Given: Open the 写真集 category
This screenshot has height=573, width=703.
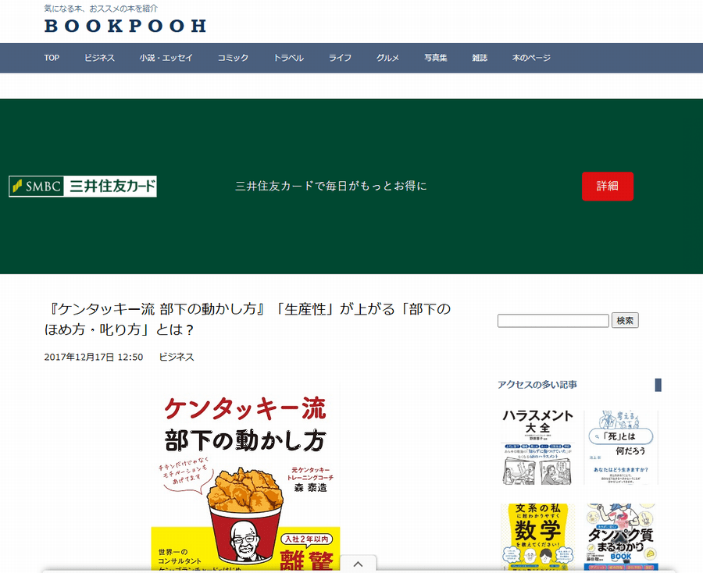Looking at the screenshot, I should [435, 58].
